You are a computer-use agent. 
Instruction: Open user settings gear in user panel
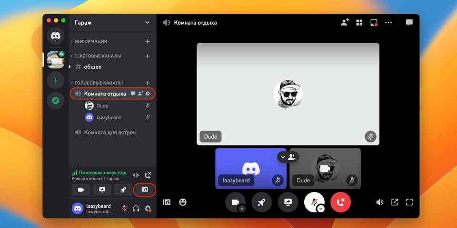click(148, 209)
